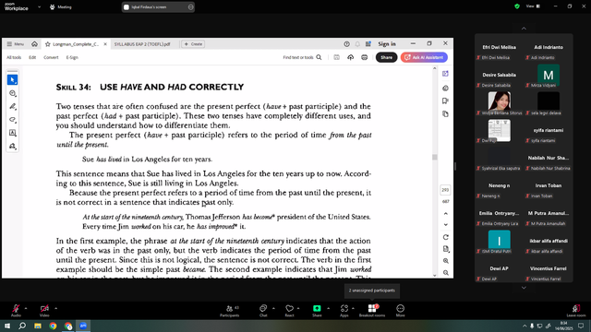The image size is (591, 332).
Task: Open All tools menu
Action: pos(14,57)
